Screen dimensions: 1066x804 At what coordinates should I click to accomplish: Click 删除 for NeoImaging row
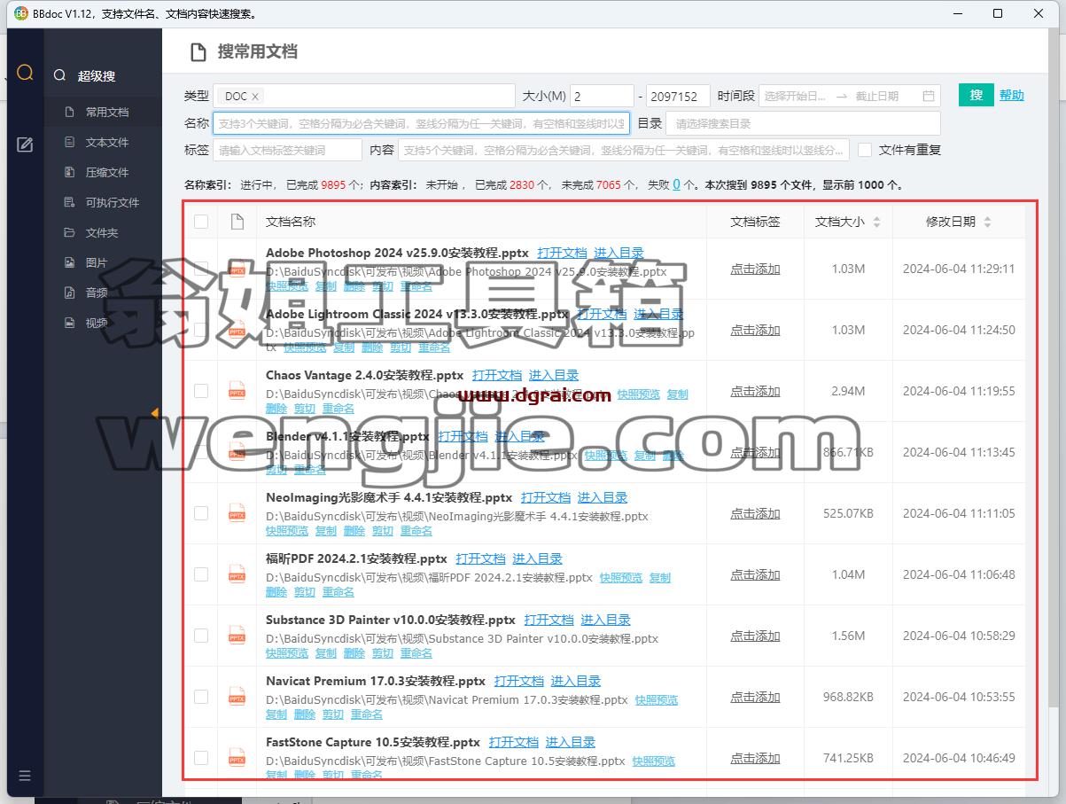[x=354, y=530]
